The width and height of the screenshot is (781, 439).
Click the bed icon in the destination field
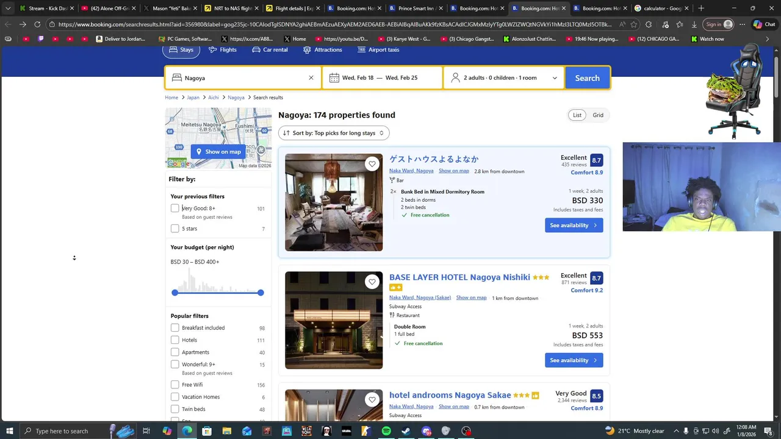click(176, 78)
